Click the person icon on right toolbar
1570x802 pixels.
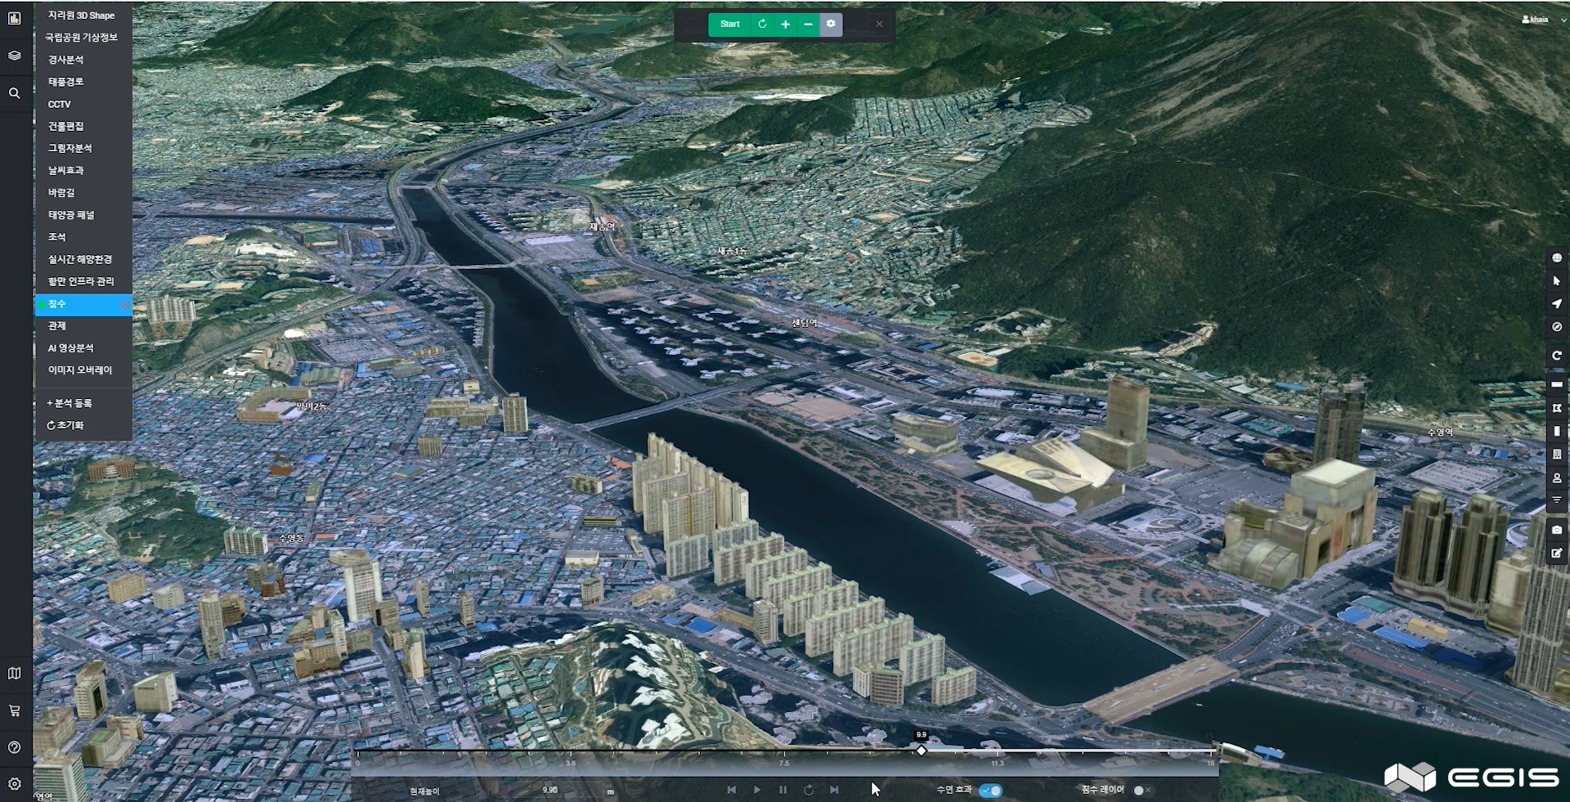(x=1557, y=477)
